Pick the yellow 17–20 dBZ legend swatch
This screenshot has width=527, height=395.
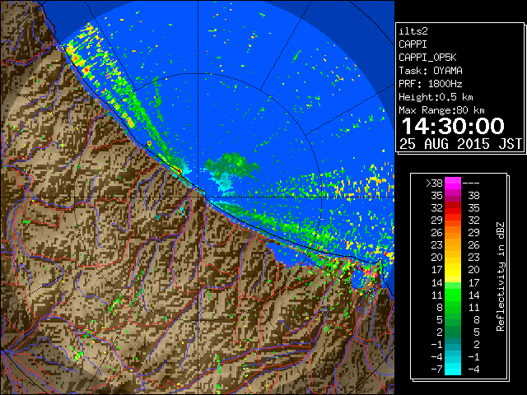point(453,270)
